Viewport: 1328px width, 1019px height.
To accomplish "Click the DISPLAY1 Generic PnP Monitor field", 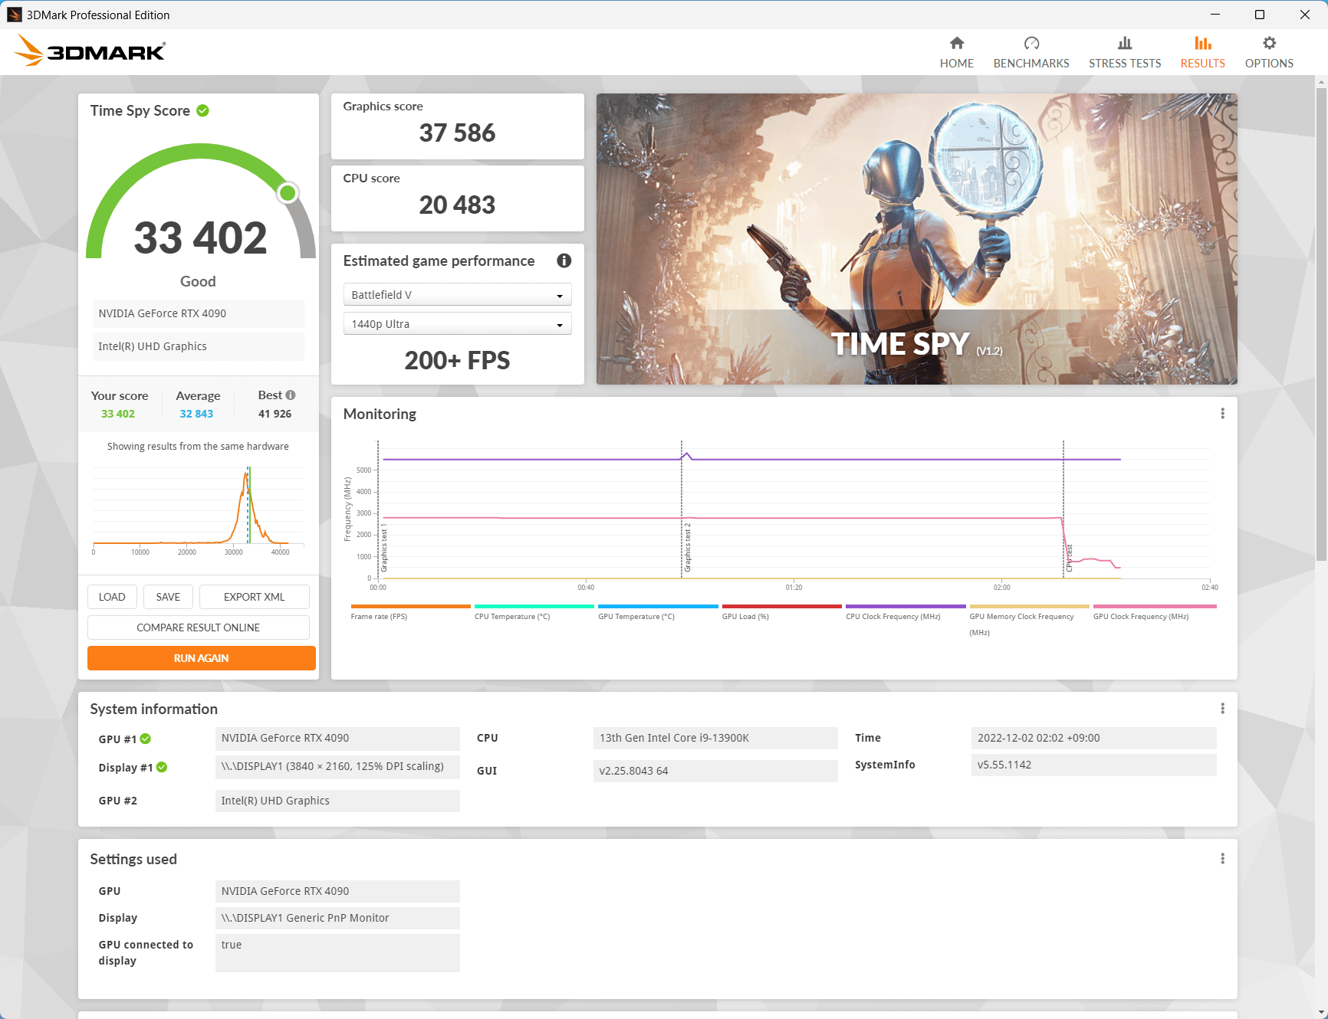I will (337, 918).
